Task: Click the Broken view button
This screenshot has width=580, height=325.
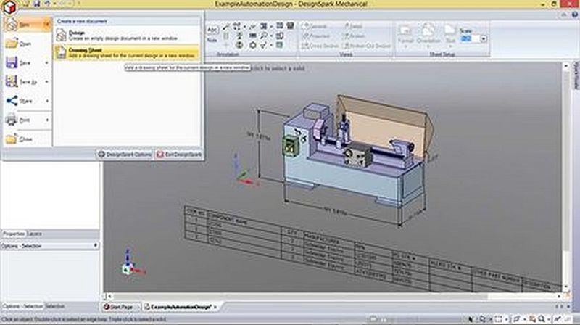Action: [x=355, y=36]
